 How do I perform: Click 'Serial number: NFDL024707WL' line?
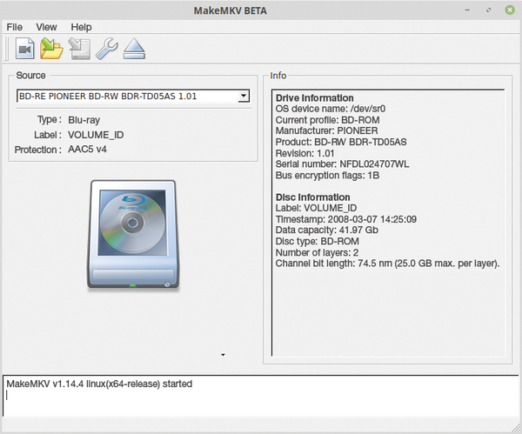coord(342,164)
